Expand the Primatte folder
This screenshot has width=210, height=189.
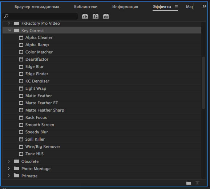[9, 176]
